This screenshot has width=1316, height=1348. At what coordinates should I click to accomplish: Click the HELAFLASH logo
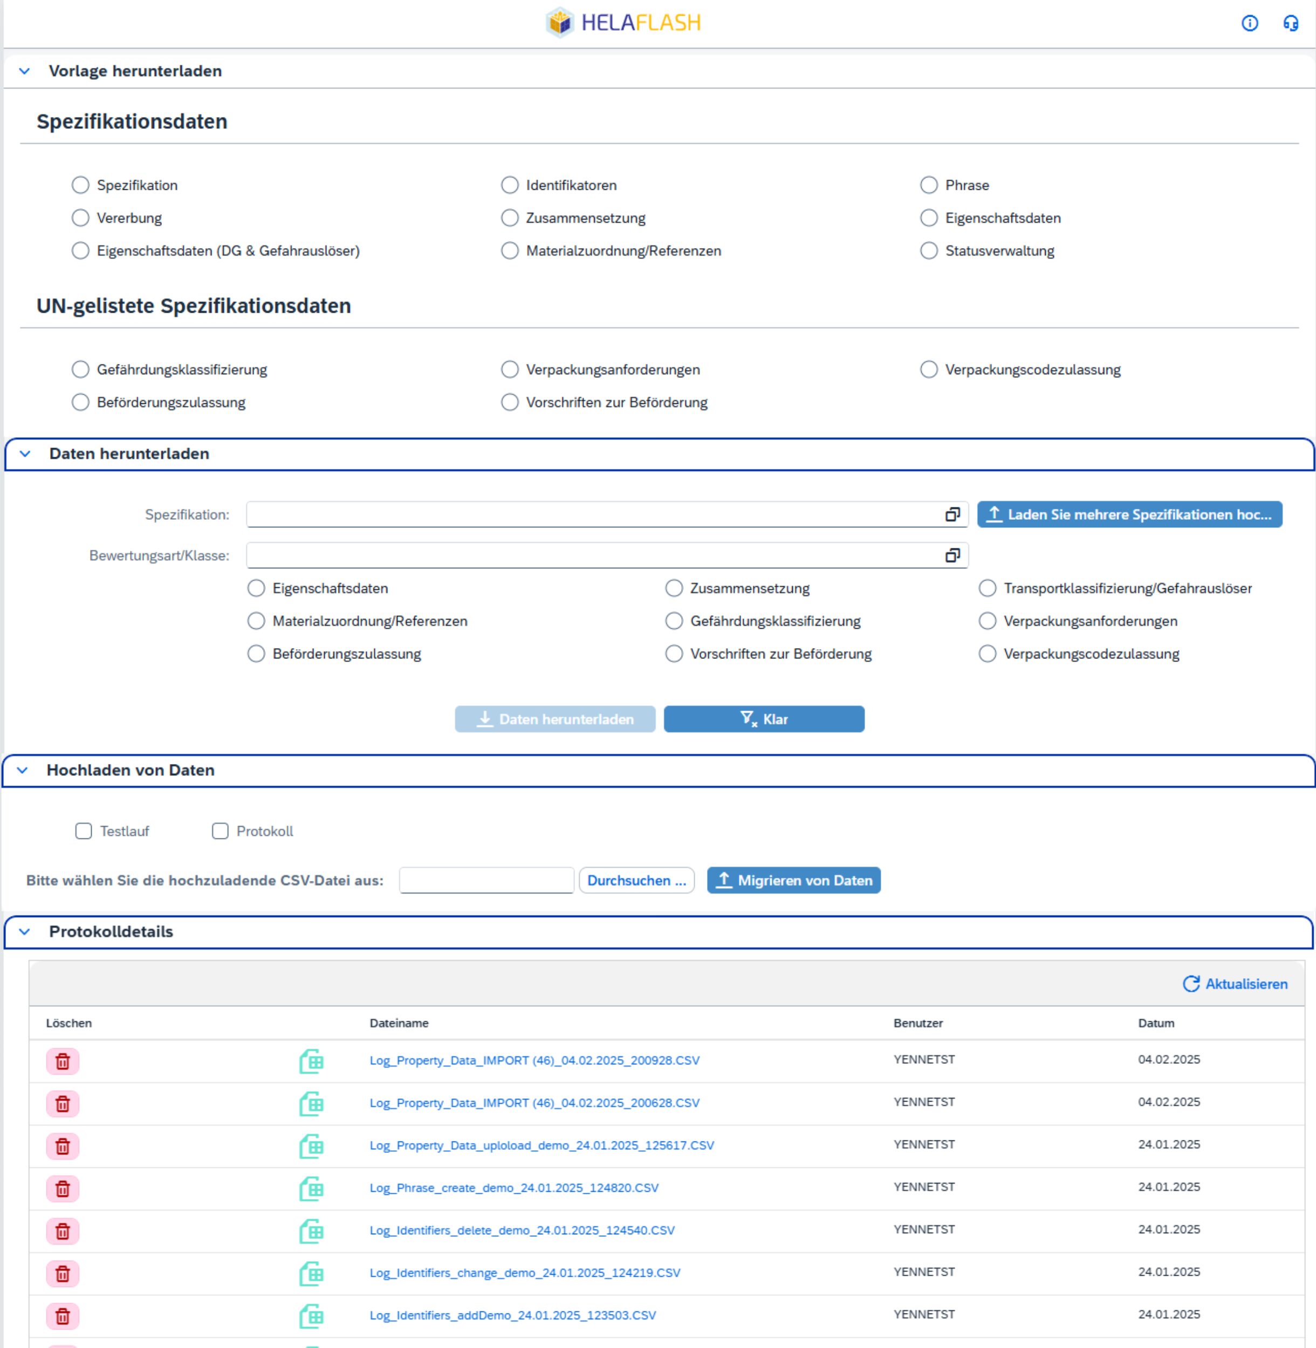623,23
